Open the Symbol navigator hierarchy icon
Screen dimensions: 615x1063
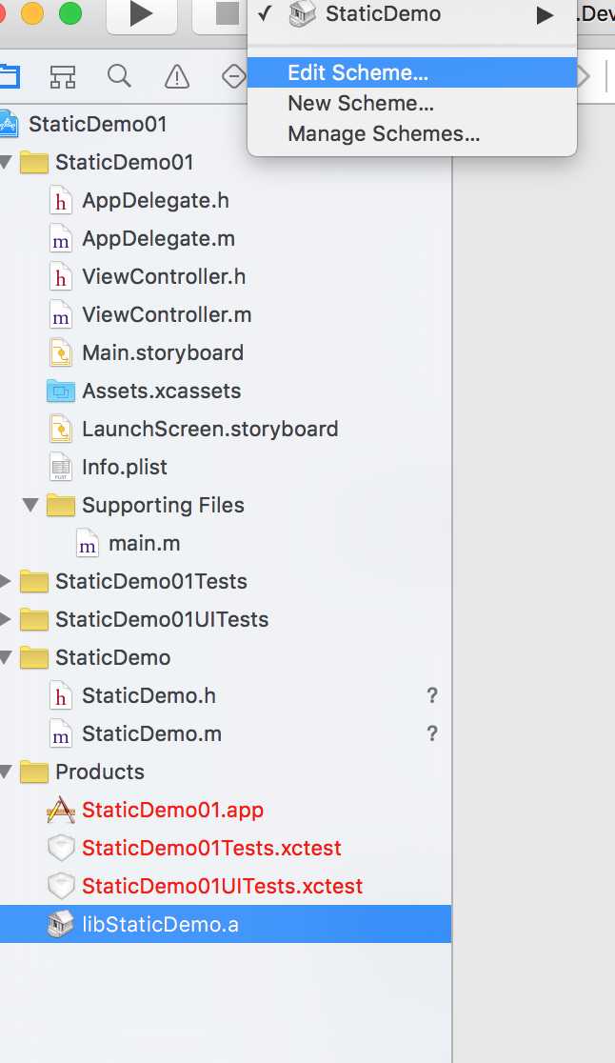click(63, 76)
